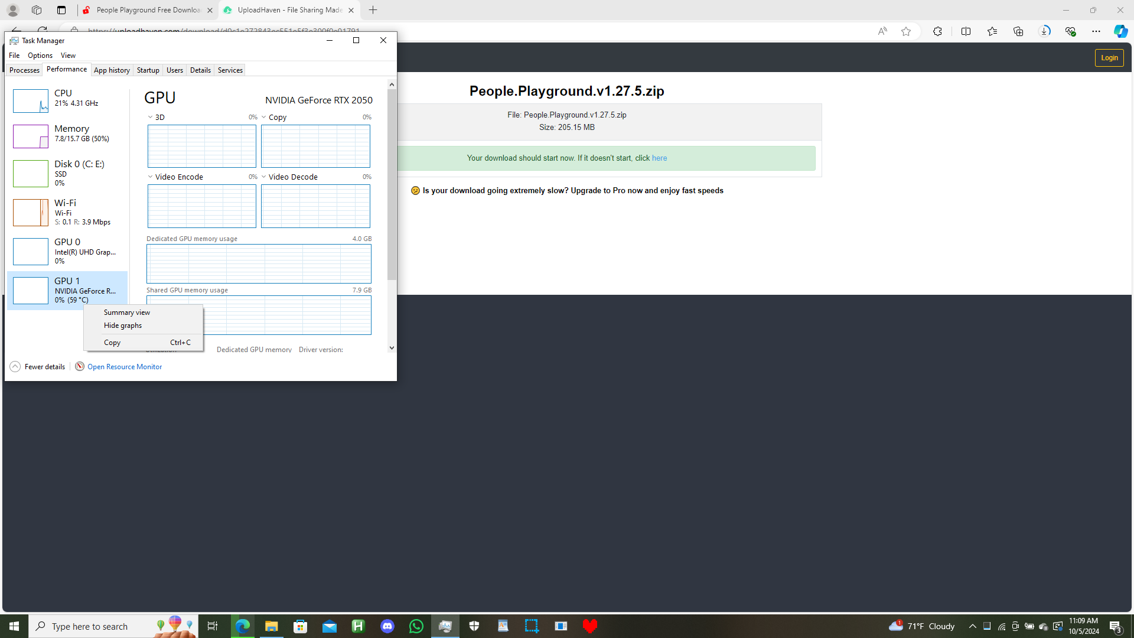Screen dimensions: 1134x638
Task: Click the Copilot icon in Edge
Action: [x=1120, y=31]
